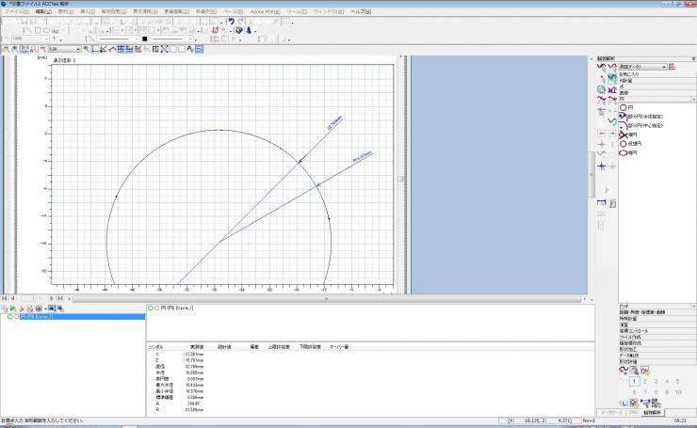Screen dimensions: 697x428
Task: Open the ファイル(F) menu
Action: [16, 11]
